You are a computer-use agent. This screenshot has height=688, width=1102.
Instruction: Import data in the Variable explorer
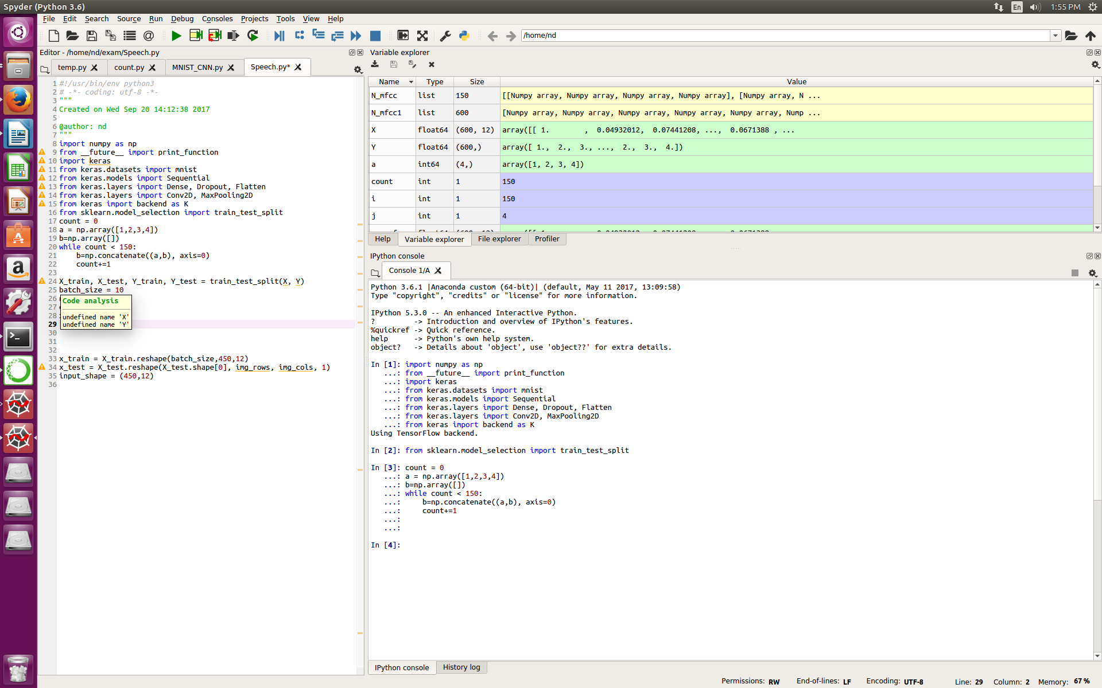tap(375, 64)
